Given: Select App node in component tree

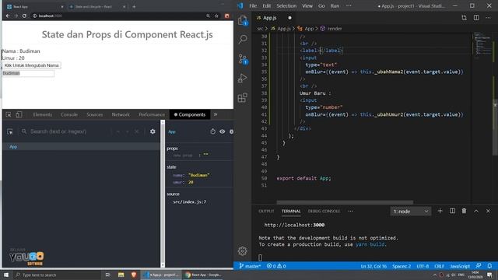Looking at the screenshot, I should [81, 147].
